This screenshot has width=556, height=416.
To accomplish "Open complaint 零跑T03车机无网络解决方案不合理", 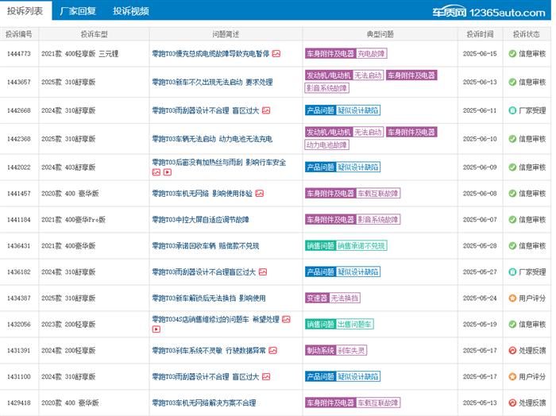I will (x=204, y=403).
